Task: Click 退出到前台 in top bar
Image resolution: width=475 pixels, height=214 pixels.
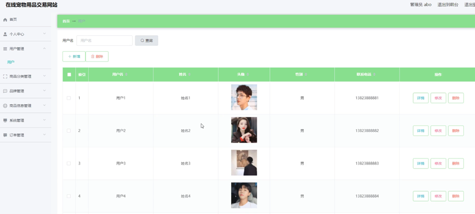Action: pos(448,4)
